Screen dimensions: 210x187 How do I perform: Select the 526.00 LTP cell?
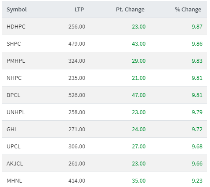coord(77,95)
